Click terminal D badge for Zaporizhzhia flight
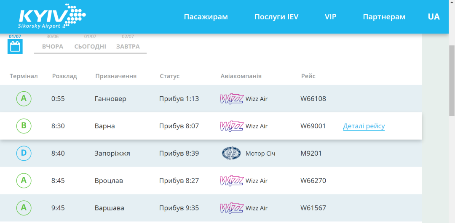 pyautogui.click(x=24, y=154)
